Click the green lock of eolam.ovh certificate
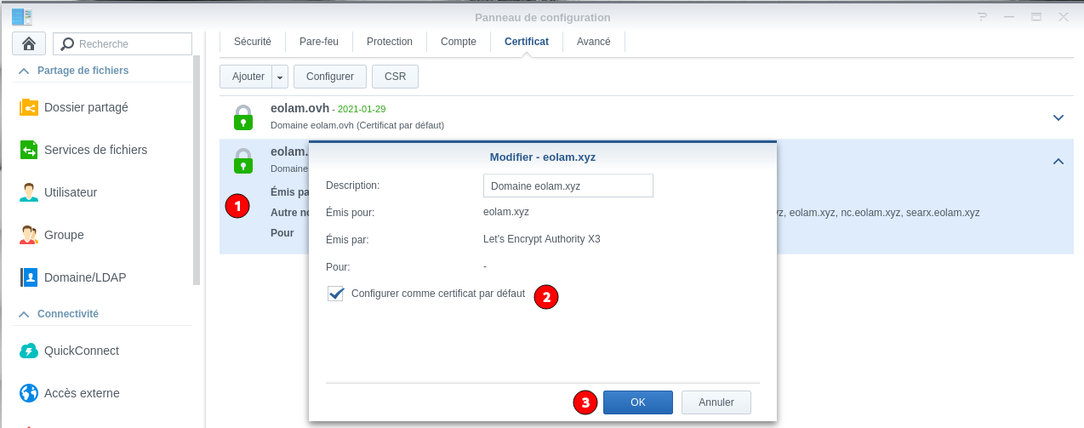 [x=243, y=117]
